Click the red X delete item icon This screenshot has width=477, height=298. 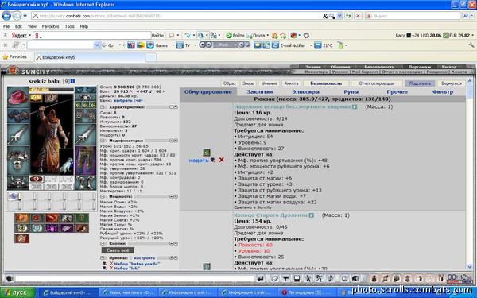click(x=222, y=160)
